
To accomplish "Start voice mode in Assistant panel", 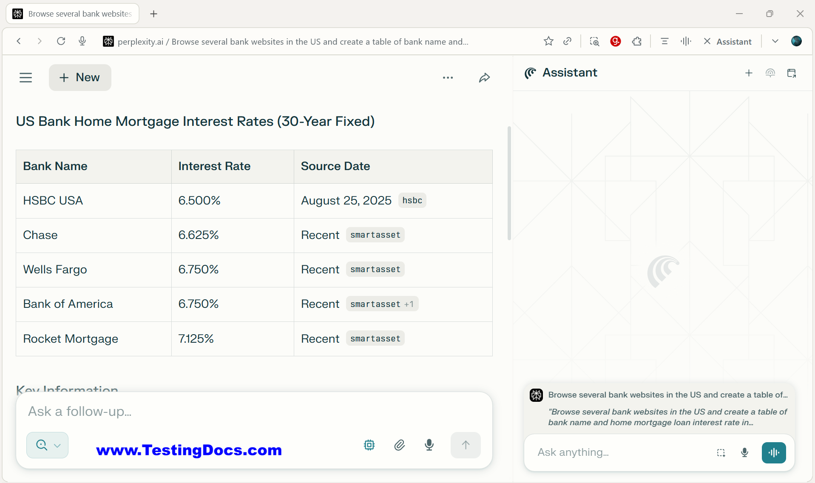I will [774, 452].
